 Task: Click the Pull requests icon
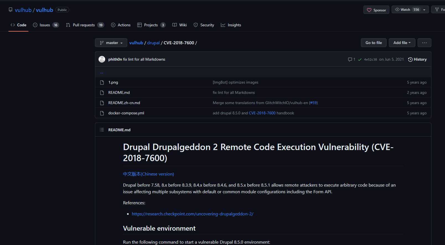pyautogui.click(x=68, y=25)
